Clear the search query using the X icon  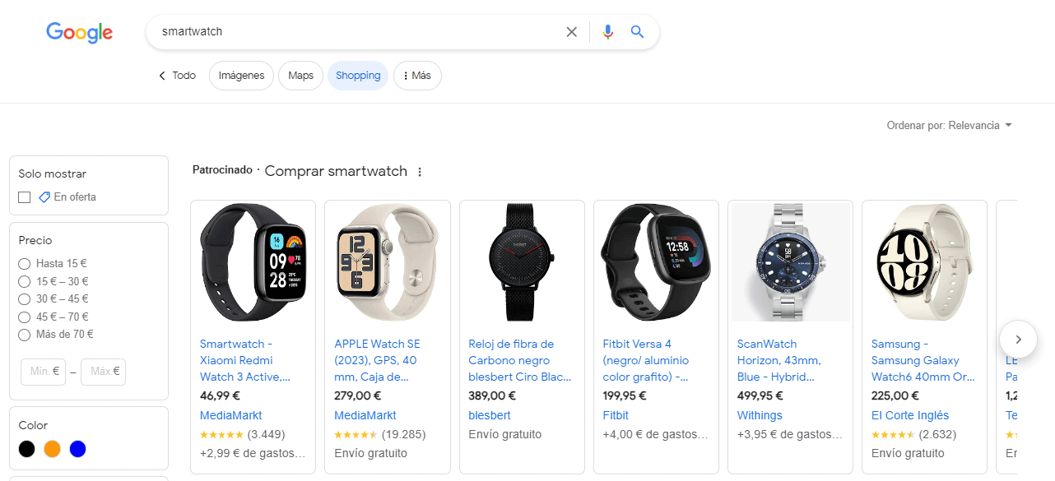click(572, 31)
